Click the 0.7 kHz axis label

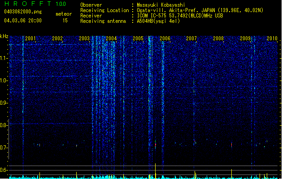point(4,148)
